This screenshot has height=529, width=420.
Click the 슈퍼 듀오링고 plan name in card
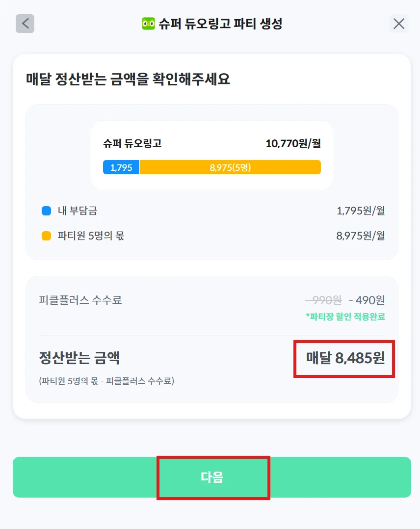[x=132, y=144]
